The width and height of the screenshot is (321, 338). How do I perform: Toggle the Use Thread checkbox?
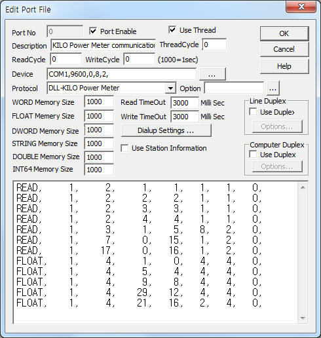click(x=172, y=29)
